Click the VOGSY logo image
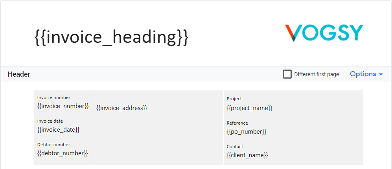 coord(324,33)
